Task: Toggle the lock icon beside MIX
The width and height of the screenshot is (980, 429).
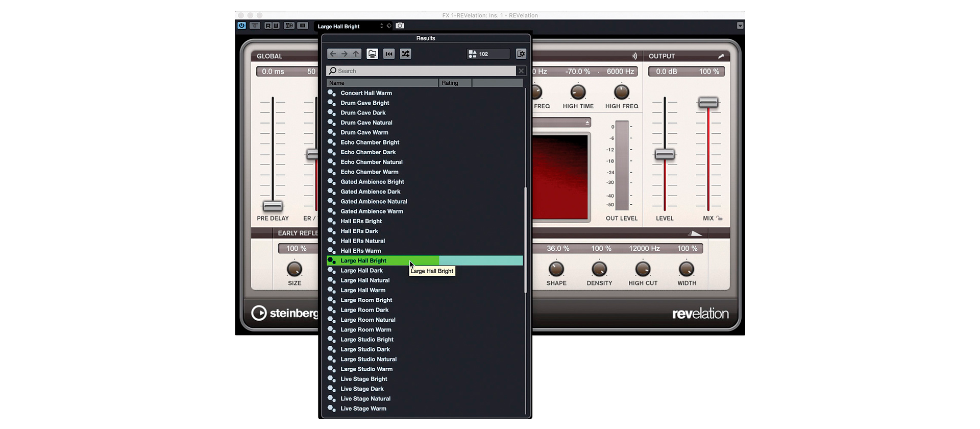Action: point(719,218)
